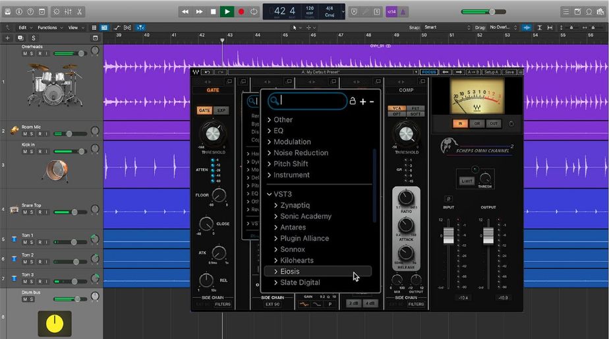Click the FOCUS button
Screen dimensions: 609x339
[x=429, y=72]
